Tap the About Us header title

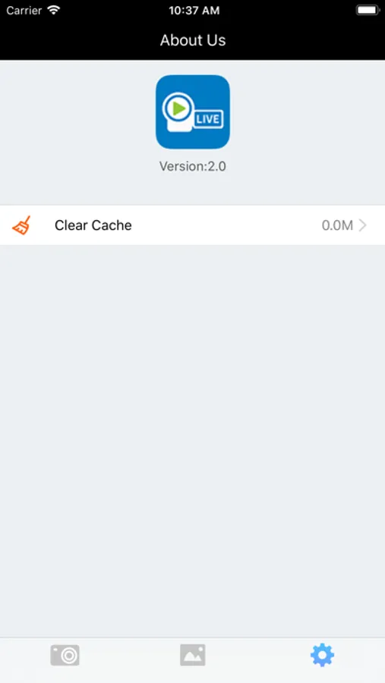tap(193, 40)
